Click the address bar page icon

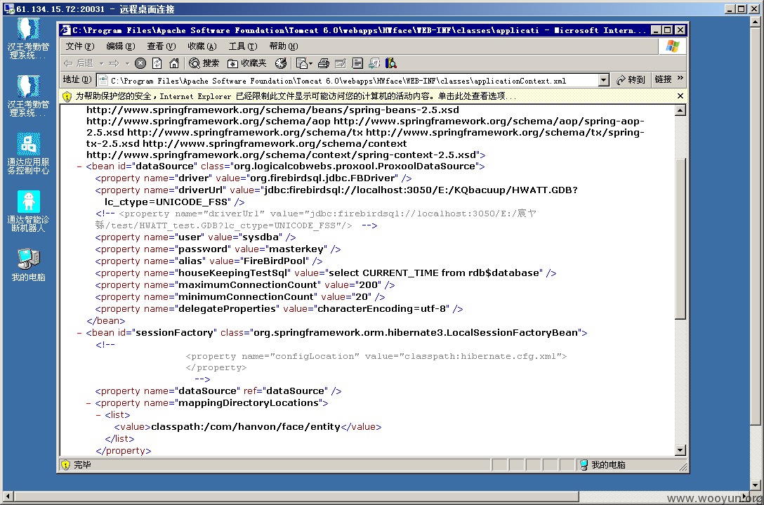tap(103, 81)
